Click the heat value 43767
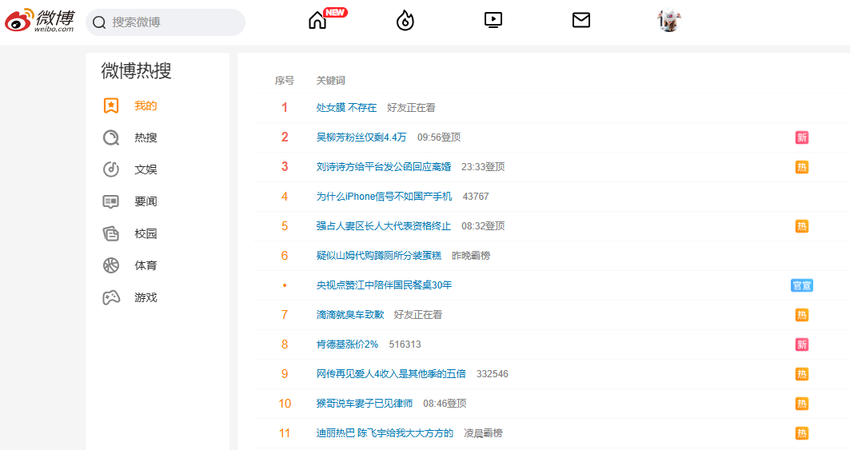 (x=476, y=197)
